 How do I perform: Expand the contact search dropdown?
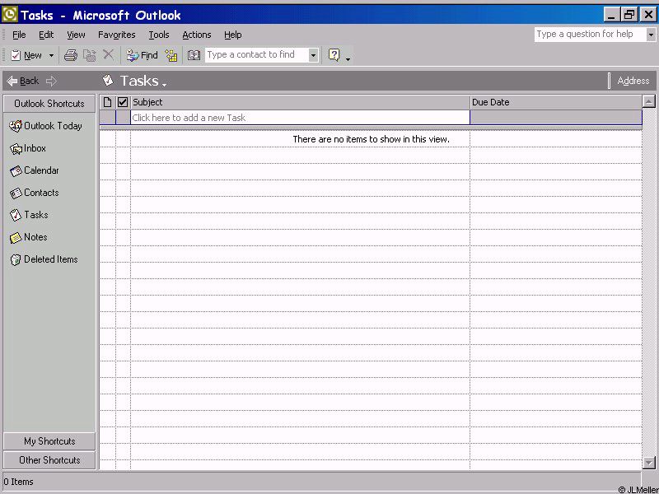pos(313,55)
